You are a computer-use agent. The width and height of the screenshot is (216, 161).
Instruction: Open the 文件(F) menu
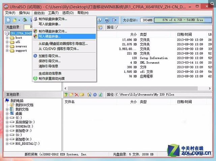coord(10,13)
